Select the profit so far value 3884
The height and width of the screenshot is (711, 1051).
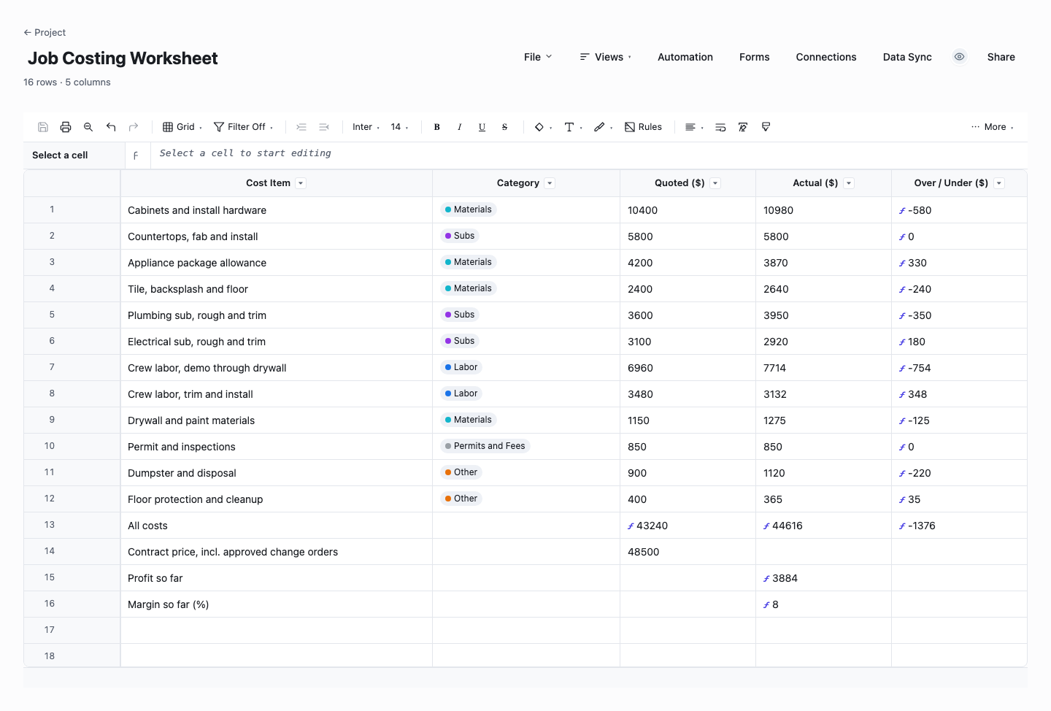[x=823, y=578]
